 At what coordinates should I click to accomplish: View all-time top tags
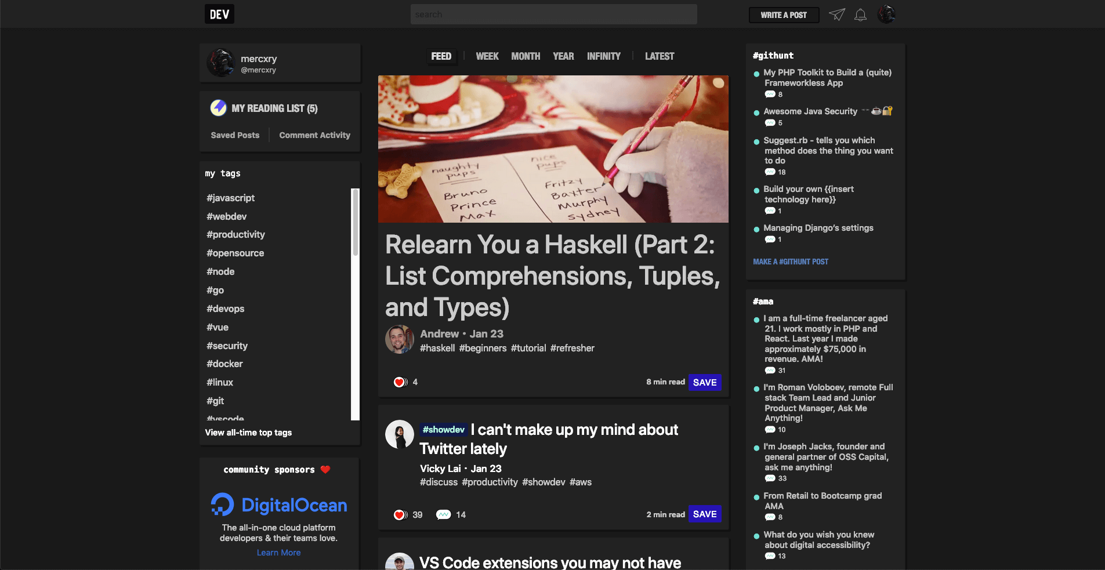point(248,432)
